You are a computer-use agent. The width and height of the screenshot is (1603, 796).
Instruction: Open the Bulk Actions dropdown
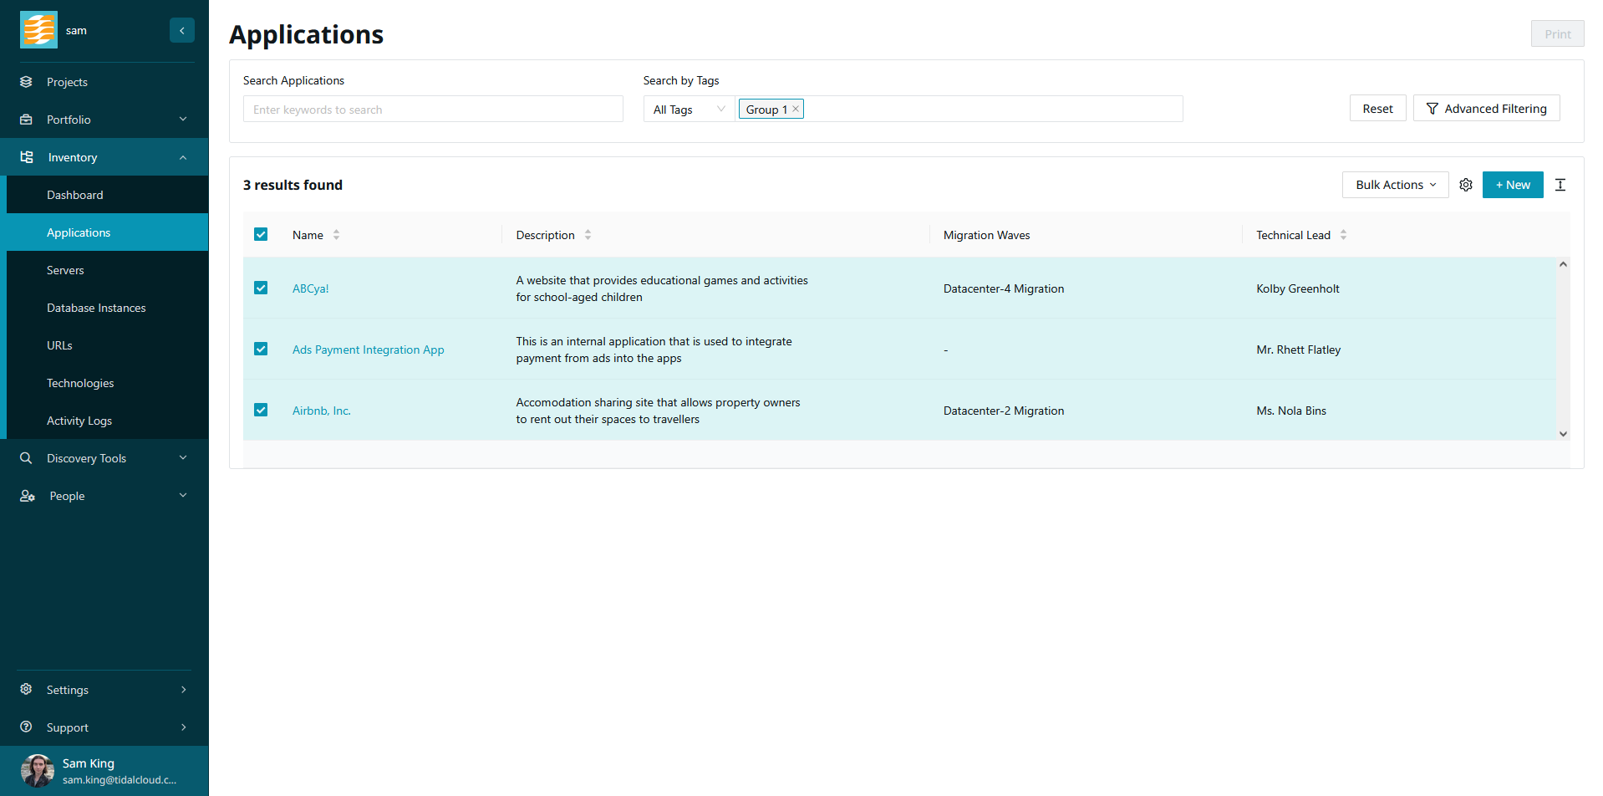pyautogui.click(x=1395, y=185)
